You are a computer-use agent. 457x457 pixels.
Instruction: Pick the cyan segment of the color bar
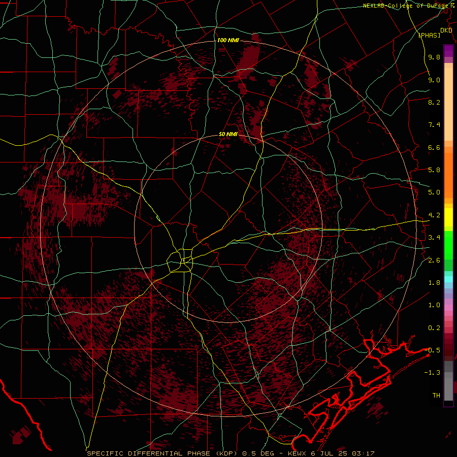(x=448, y=279)
